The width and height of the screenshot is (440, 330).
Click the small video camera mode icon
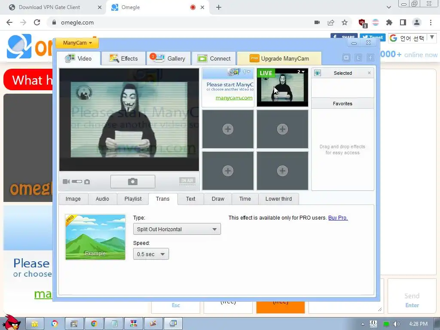coord(66,182)
